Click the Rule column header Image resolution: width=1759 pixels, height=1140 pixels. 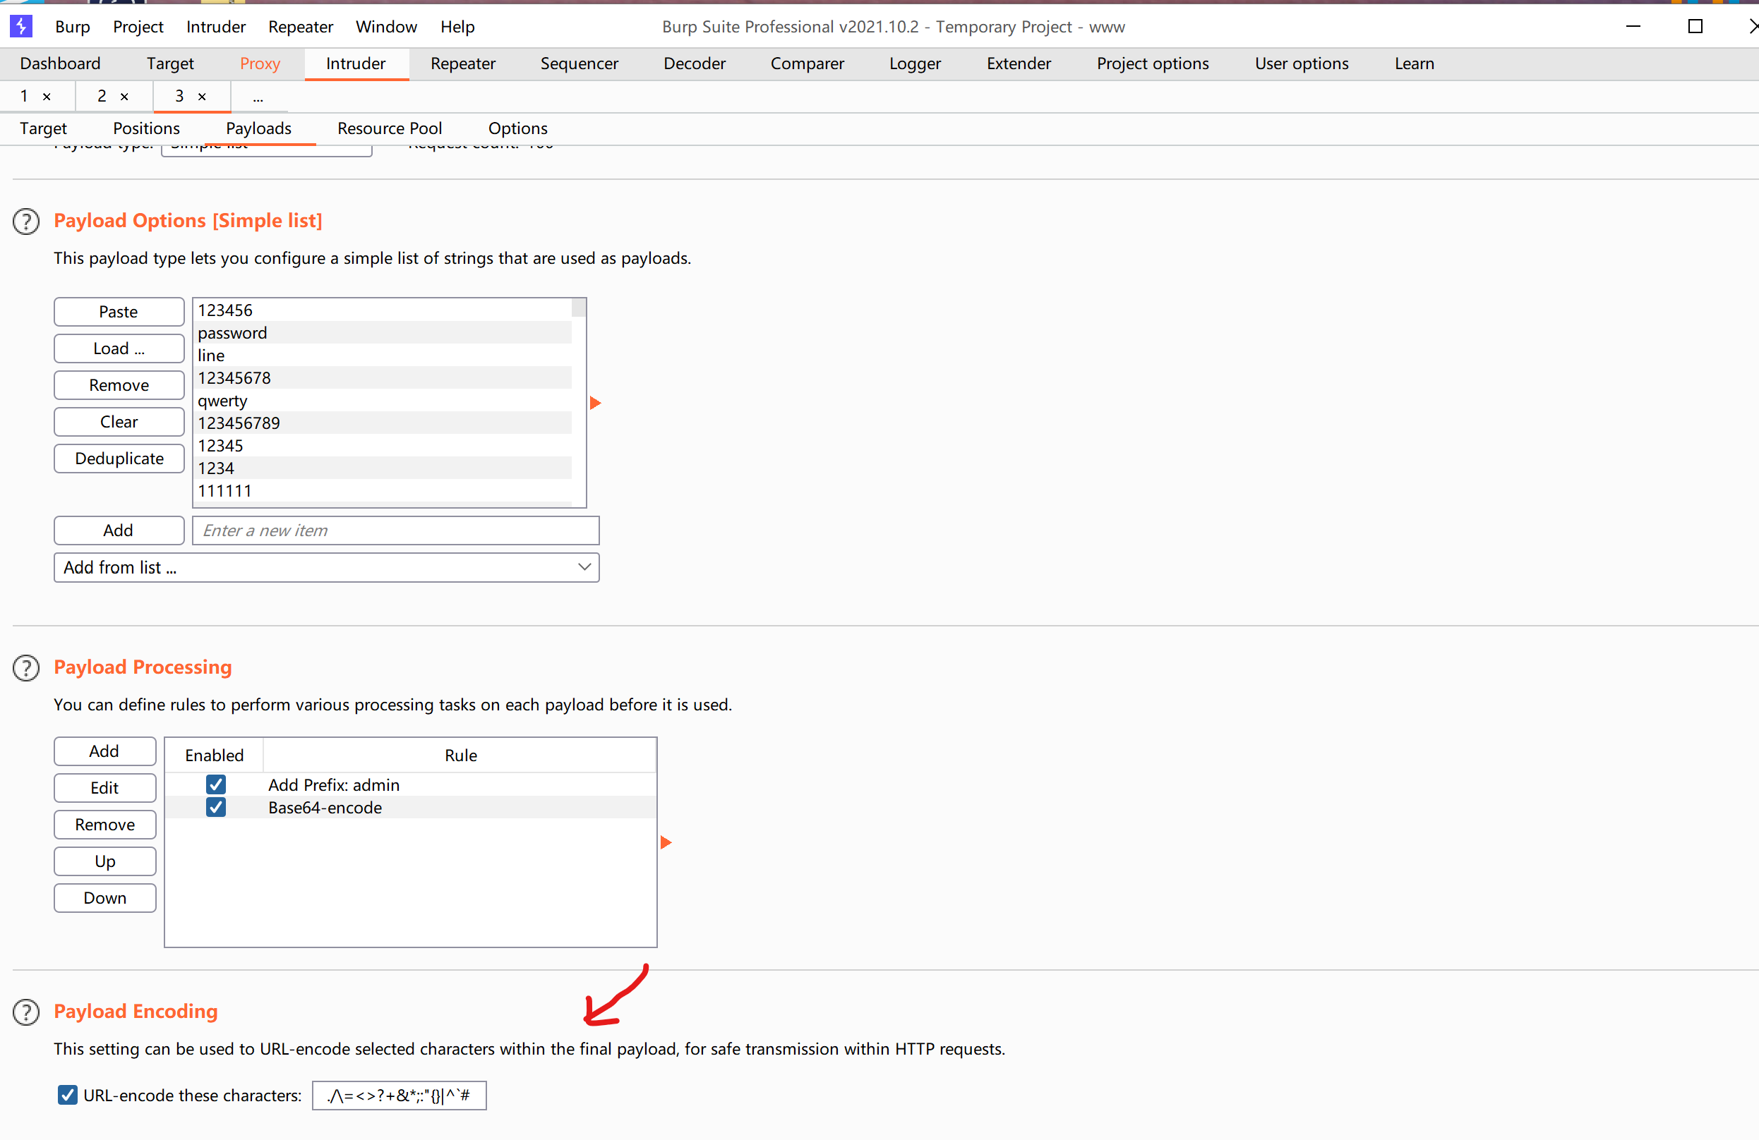click(460, 755)
